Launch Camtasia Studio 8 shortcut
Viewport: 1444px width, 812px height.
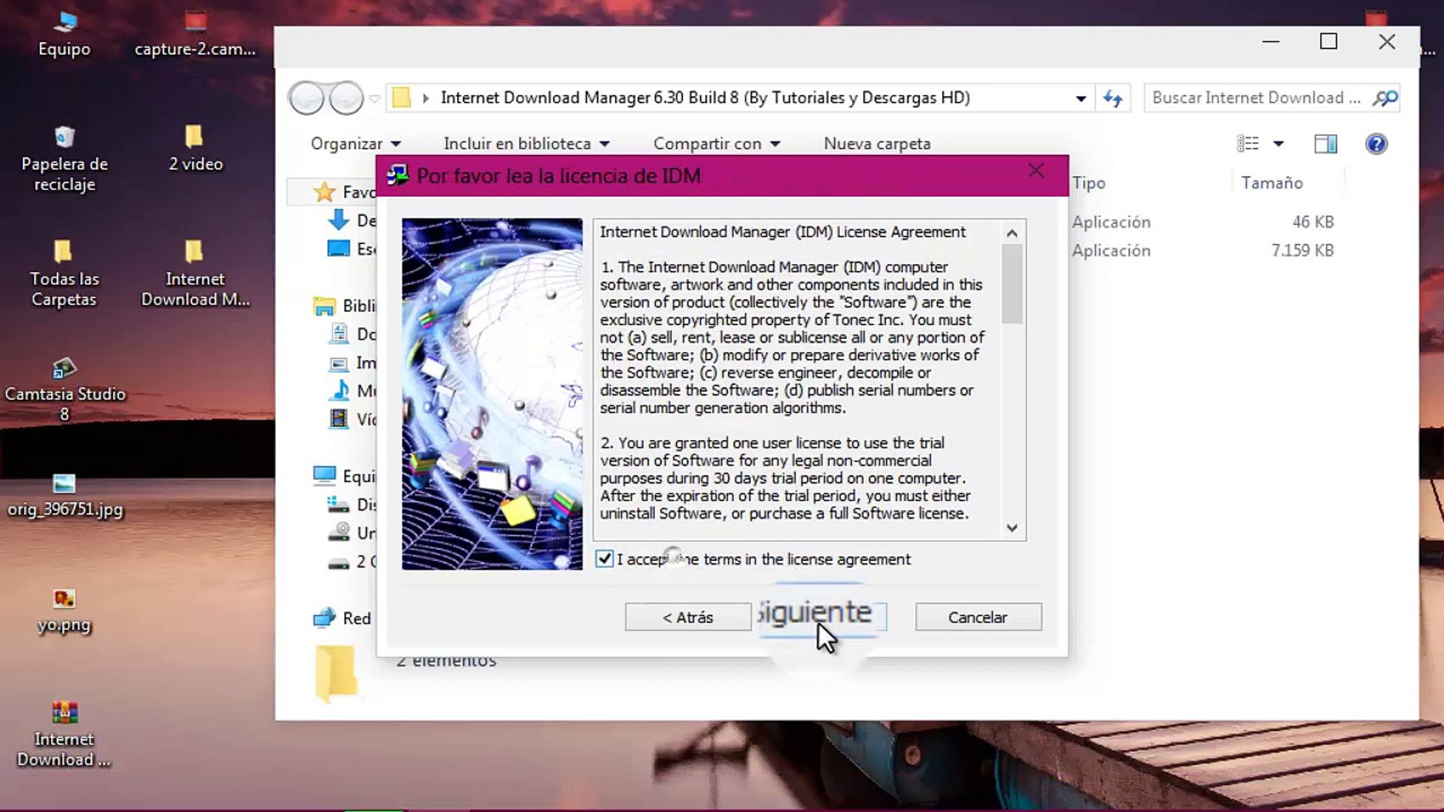(x=65, y=389)
